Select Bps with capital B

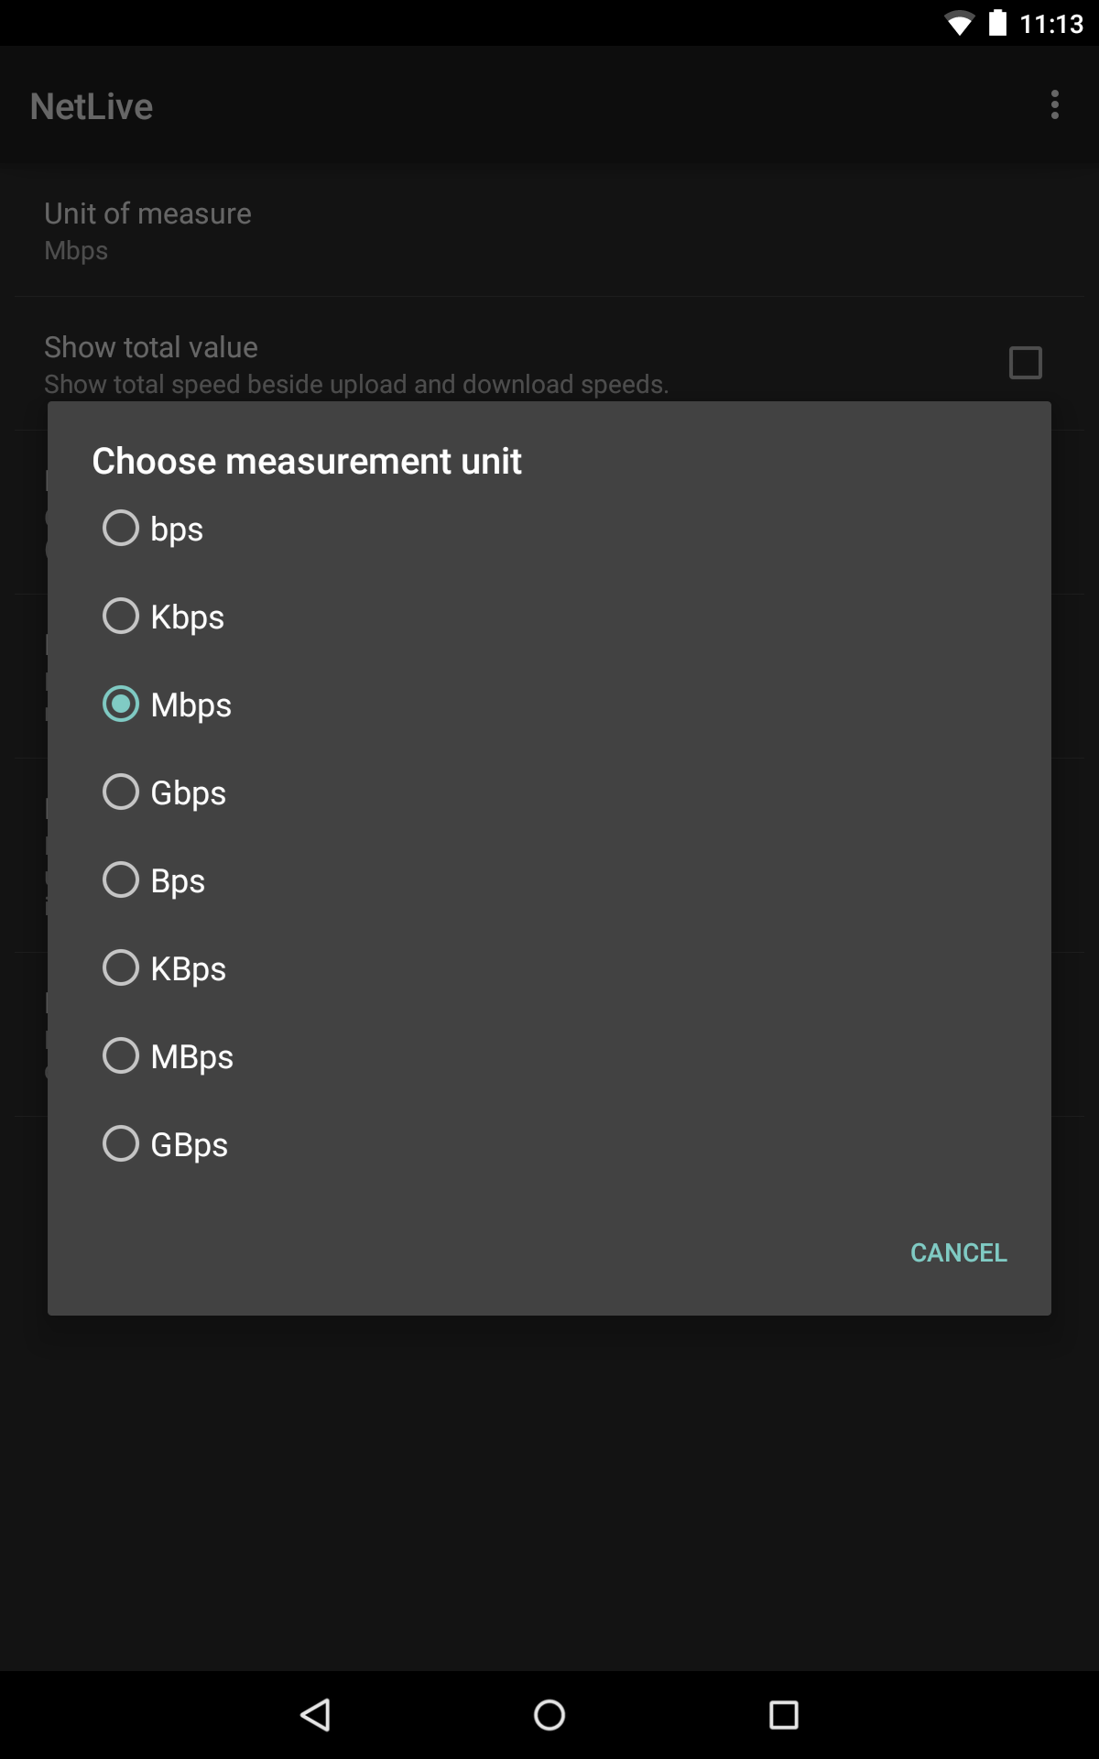coord(121,880)
